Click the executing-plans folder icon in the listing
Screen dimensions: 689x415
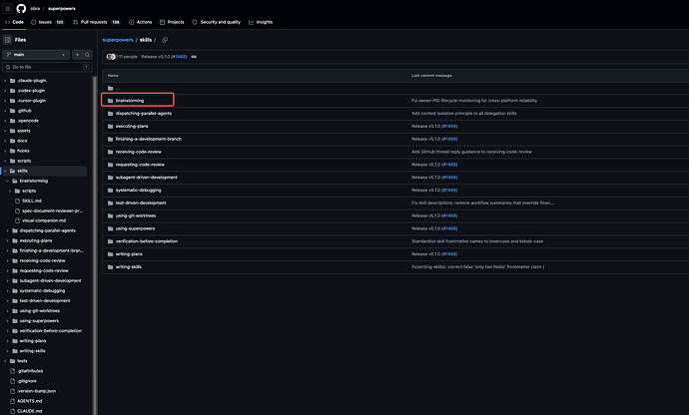[x=110, y=126]
